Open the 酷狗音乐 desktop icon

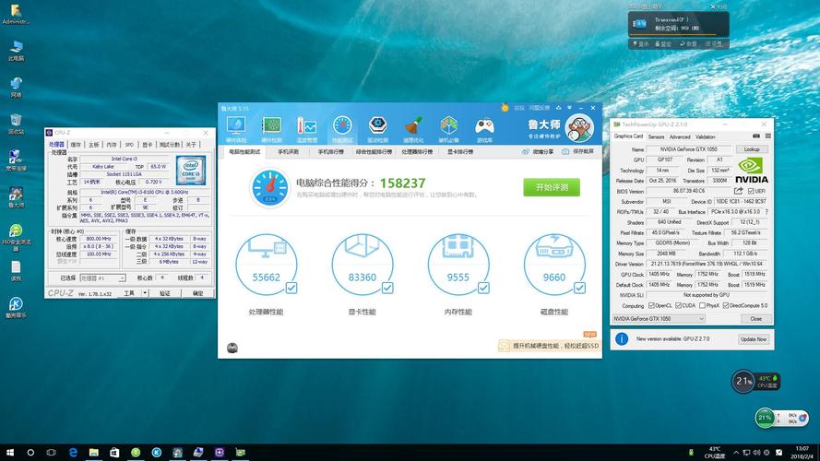coord(16,307)
